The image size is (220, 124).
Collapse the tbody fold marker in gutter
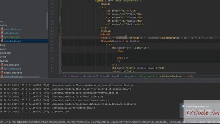(x=61, y=34)
